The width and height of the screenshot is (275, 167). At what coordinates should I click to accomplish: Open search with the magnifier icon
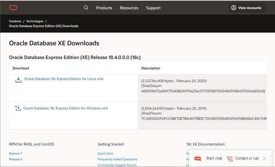pos(86,8)
